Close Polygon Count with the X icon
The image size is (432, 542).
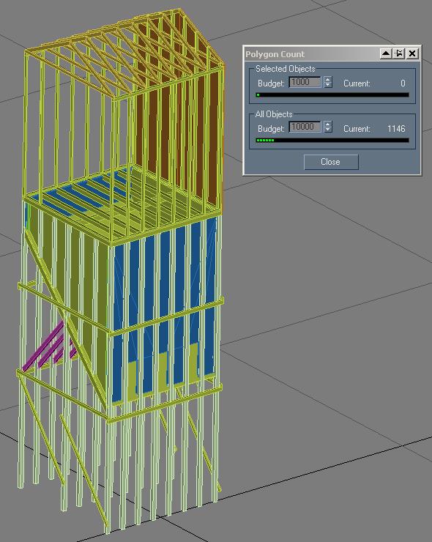click(x=412, y=53)
